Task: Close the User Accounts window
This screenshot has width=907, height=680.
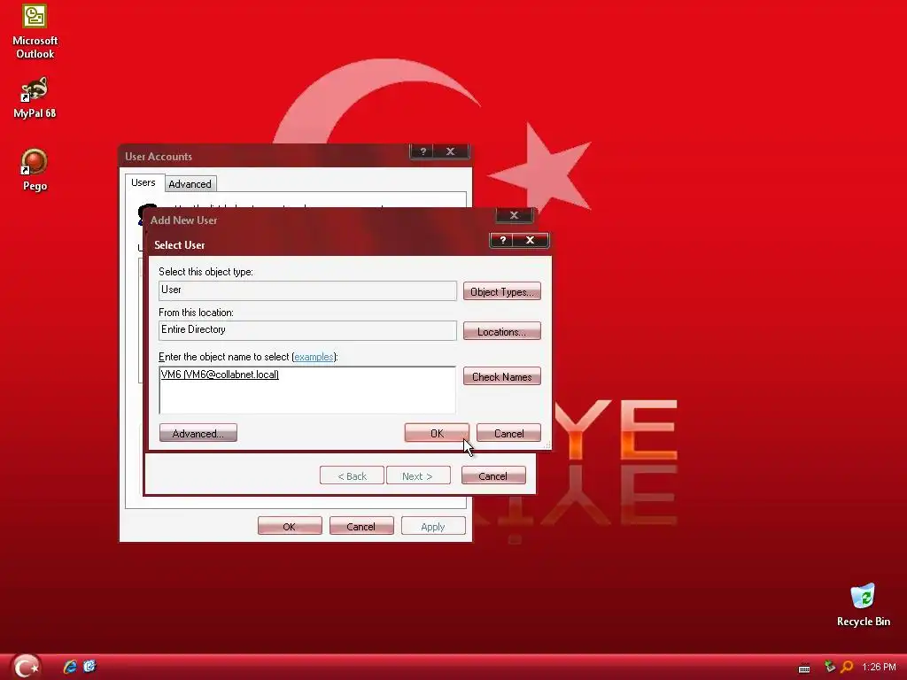Action: click(x=451, y=151)
